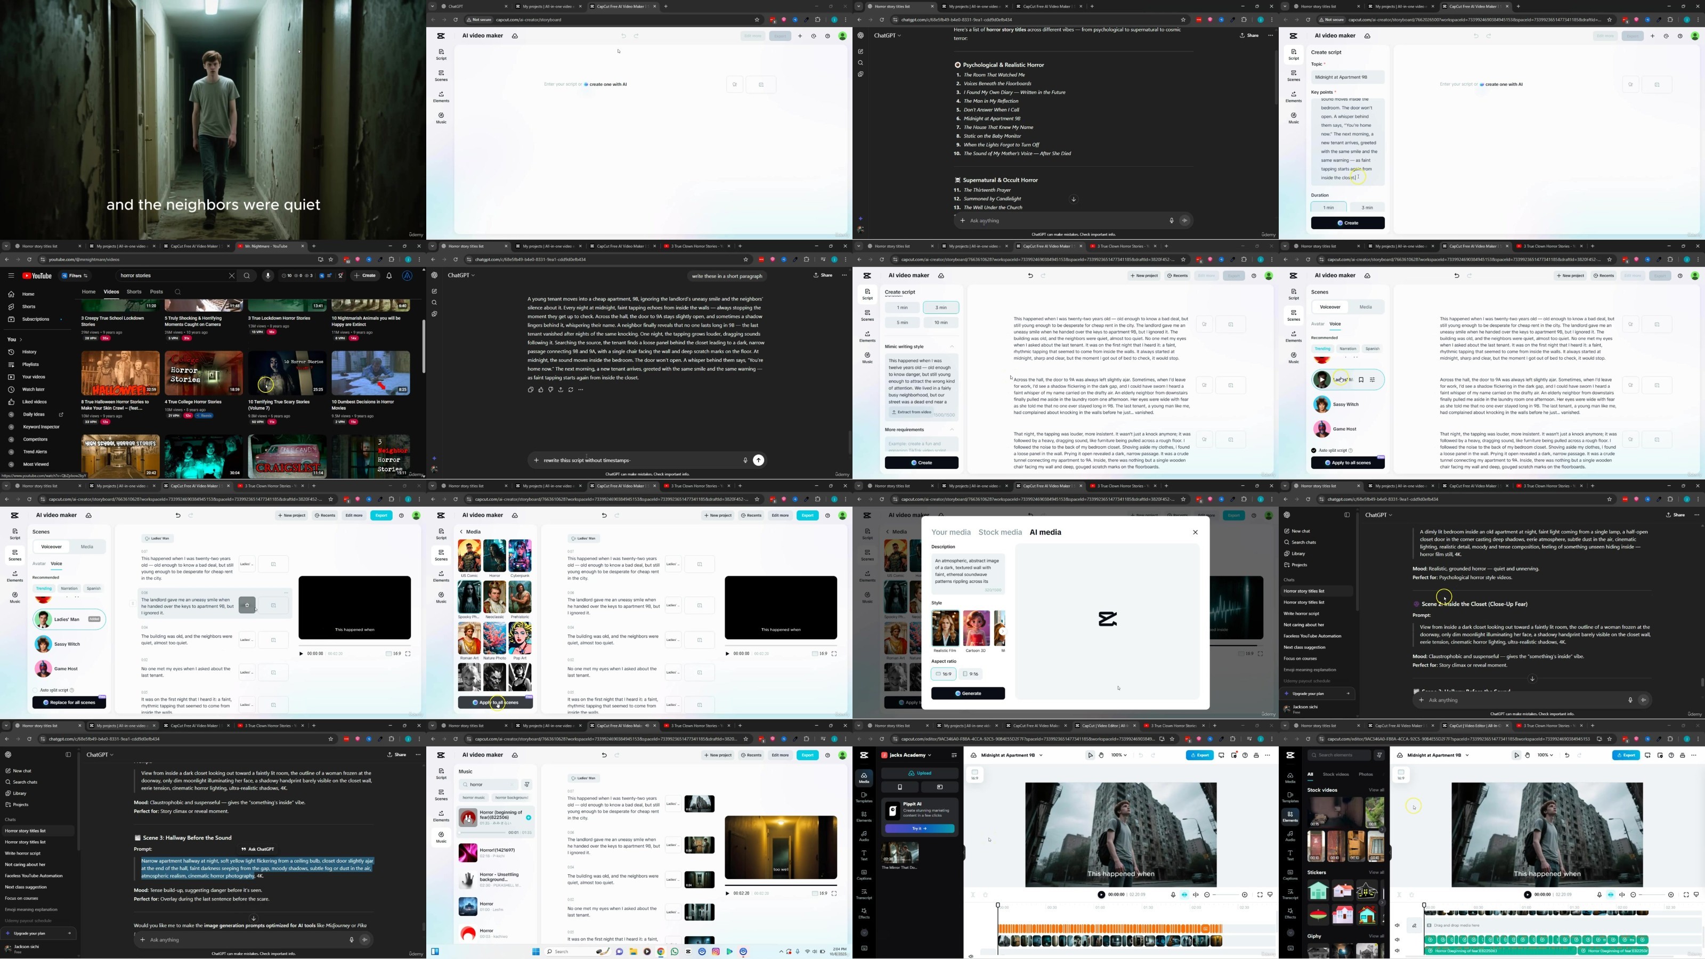
Task: Check Auto split script above Replace for all scenes
Action: [x=36, y=689]
